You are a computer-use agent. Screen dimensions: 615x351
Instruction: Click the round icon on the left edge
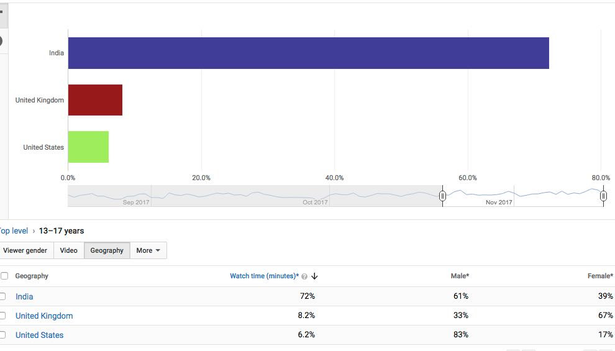click(1, 41)
